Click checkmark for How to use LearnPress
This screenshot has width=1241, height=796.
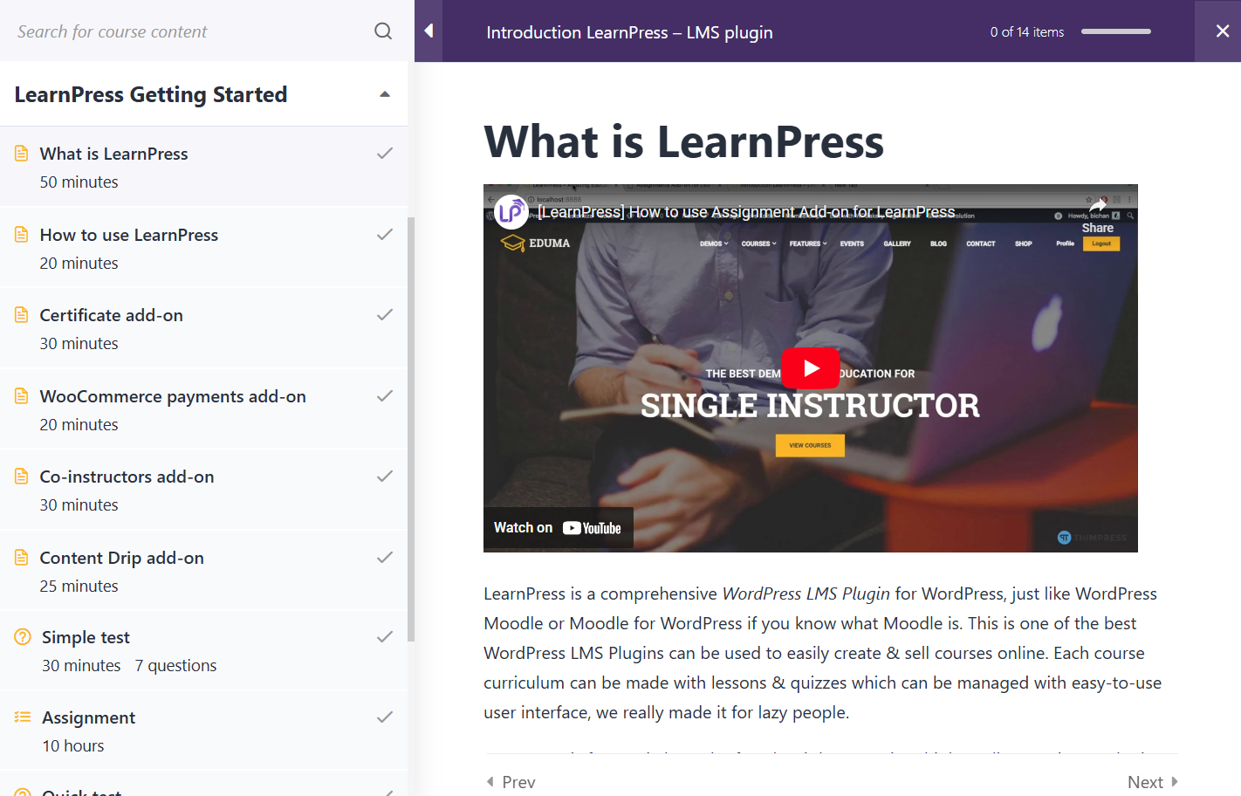pyautogui.click(x=385, y=235)
